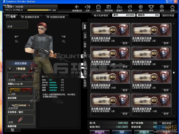Click the item list scrollbar handle
This screenshot has width=179, height=134.
coord(174,73)
